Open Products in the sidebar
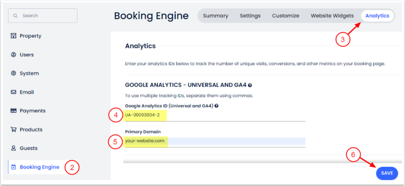This screenshot has width=405, height=186. tap(31, 129)
